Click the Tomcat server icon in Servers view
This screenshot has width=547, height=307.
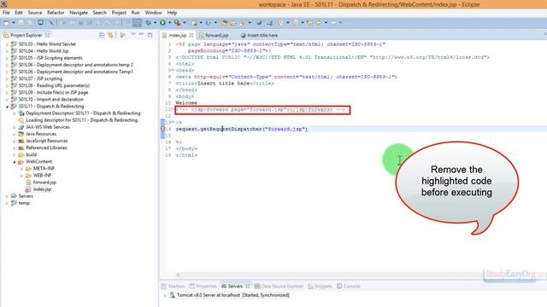173,295
